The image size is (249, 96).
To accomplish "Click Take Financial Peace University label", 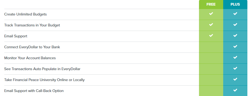I will click(44, 80).
